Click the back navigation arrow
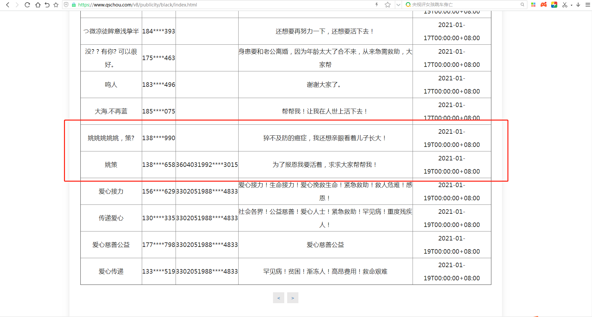 pyautogui.click(x=7, y=5)
